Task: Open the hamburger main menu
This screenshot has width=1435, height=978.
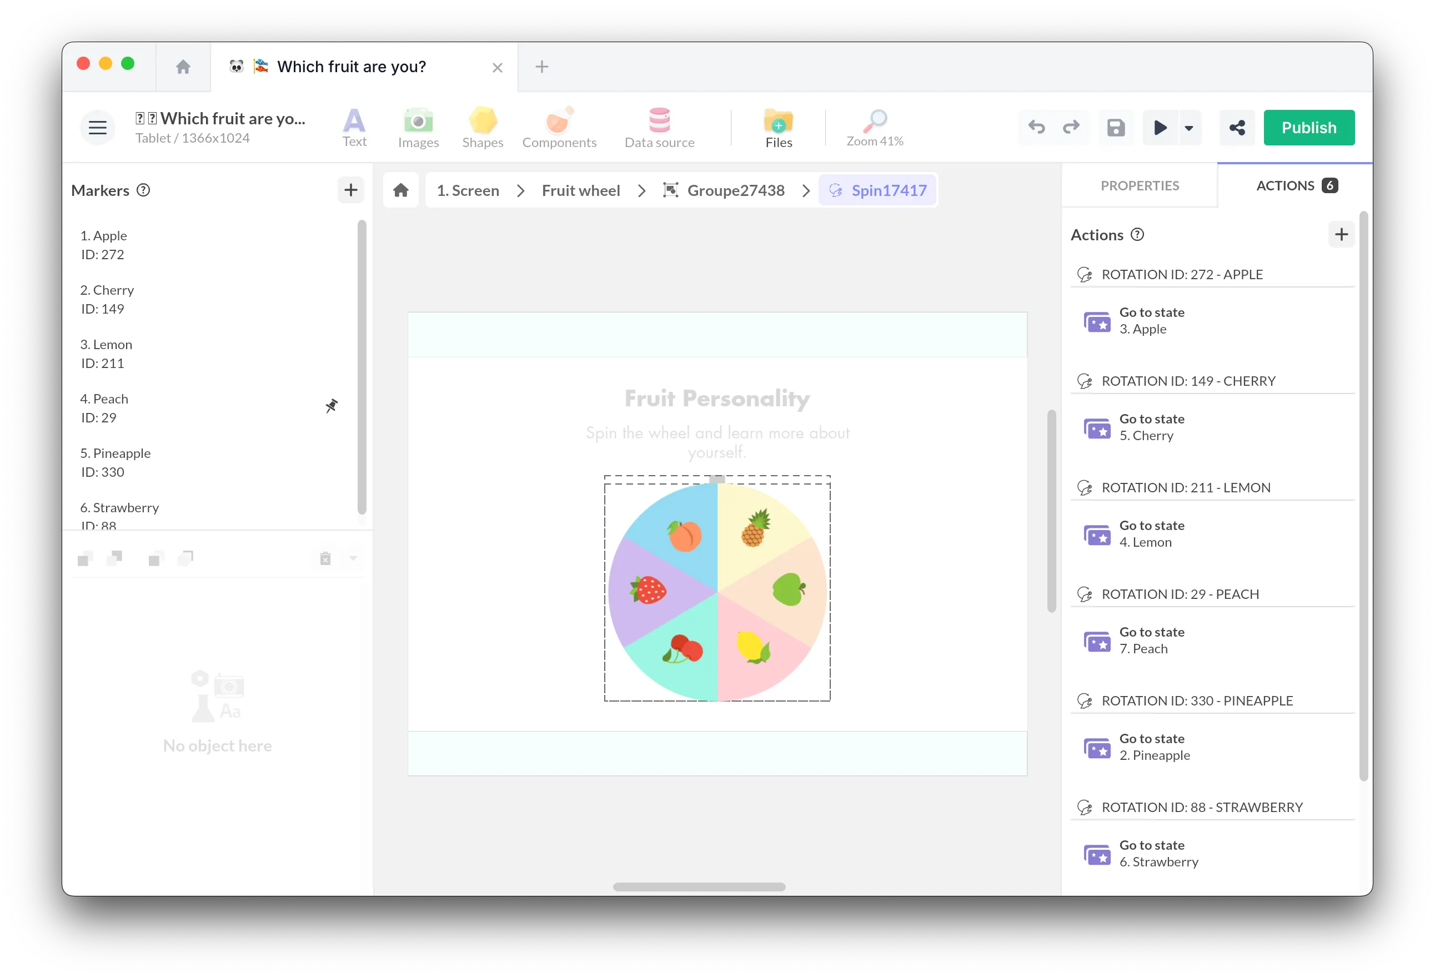Action: [x=98, y=128]
